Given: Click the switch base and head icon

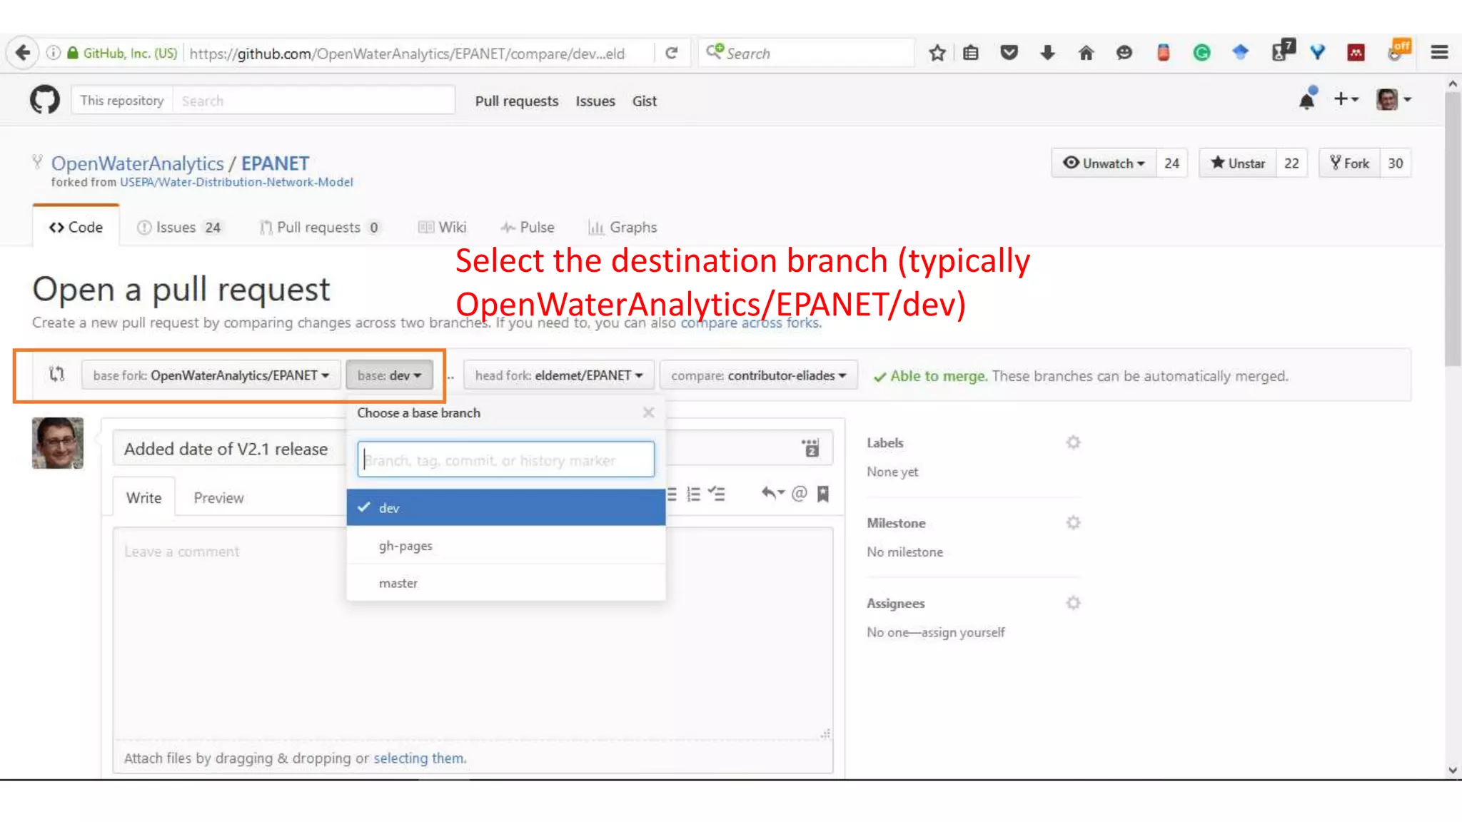Looking at the screenshot, I should point(56,374).
